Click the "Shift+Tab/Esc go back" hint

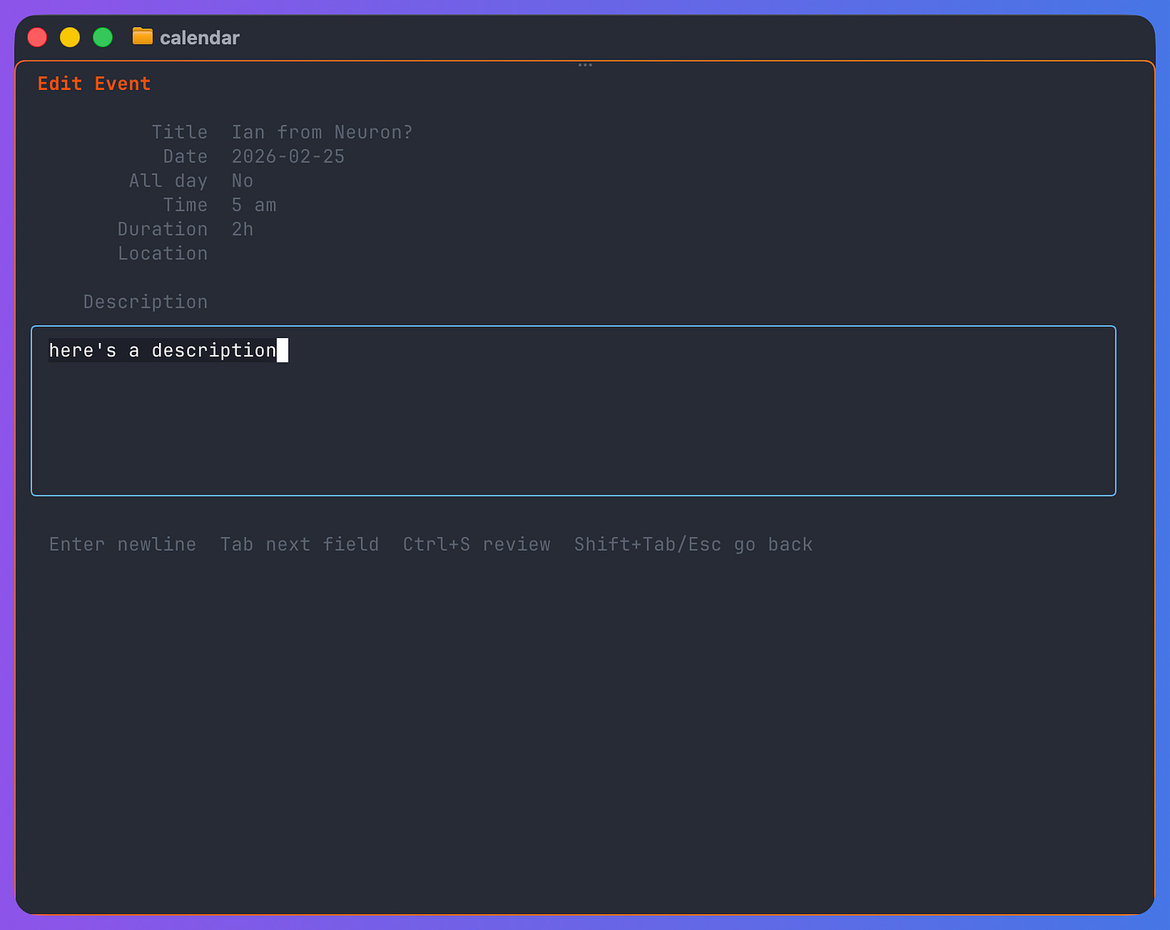click(x=693, y=545)
